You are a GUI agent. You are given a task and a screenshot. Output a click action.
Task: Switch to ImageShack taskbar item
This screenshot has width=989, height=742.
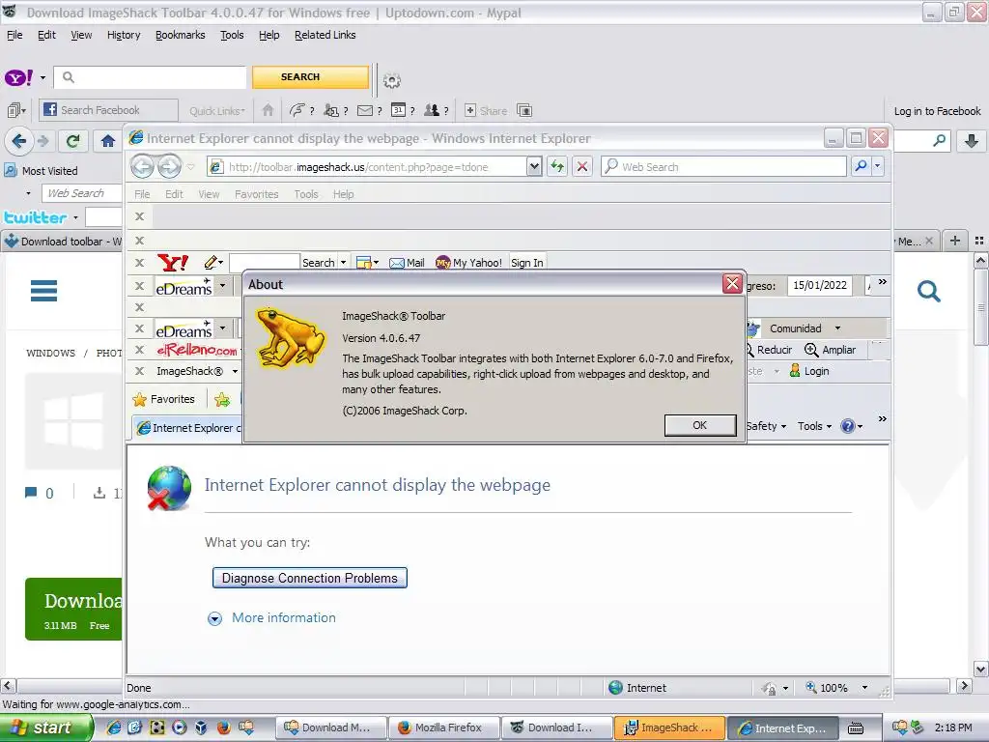(669, 728)
